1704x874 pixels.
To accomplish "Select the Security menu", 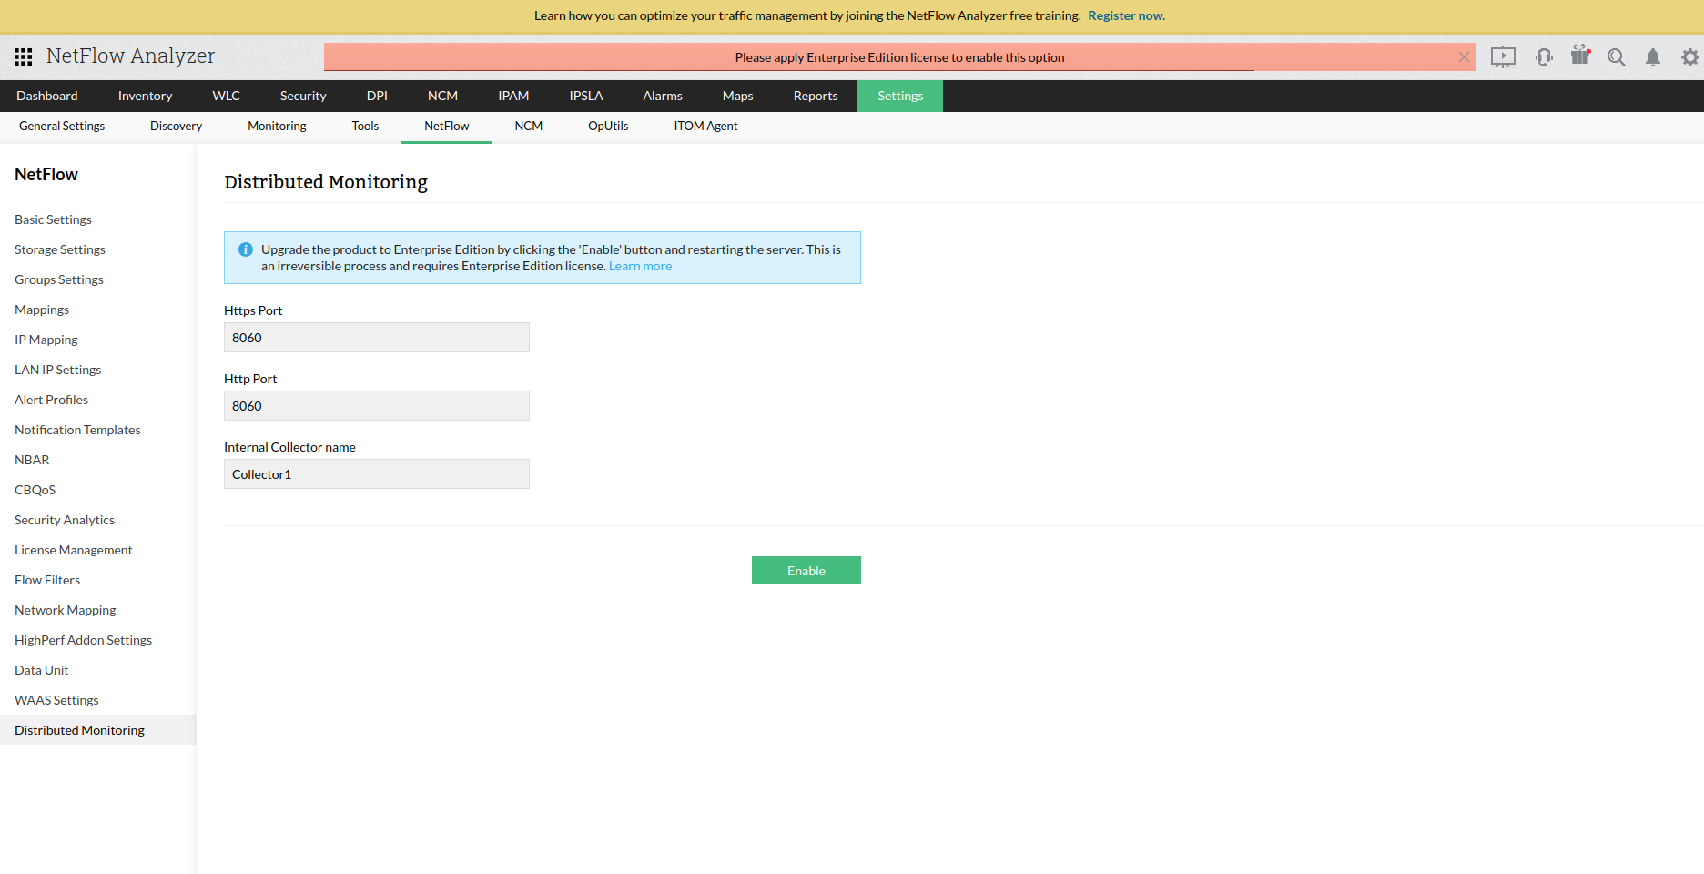I will pos(303,96).
